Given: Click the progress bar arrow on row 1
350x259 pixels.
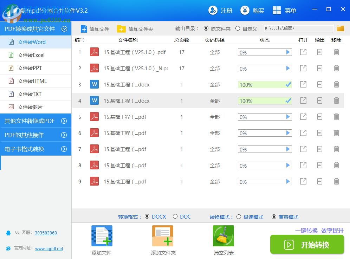Looking at the screenshot, I should (288, 52).
